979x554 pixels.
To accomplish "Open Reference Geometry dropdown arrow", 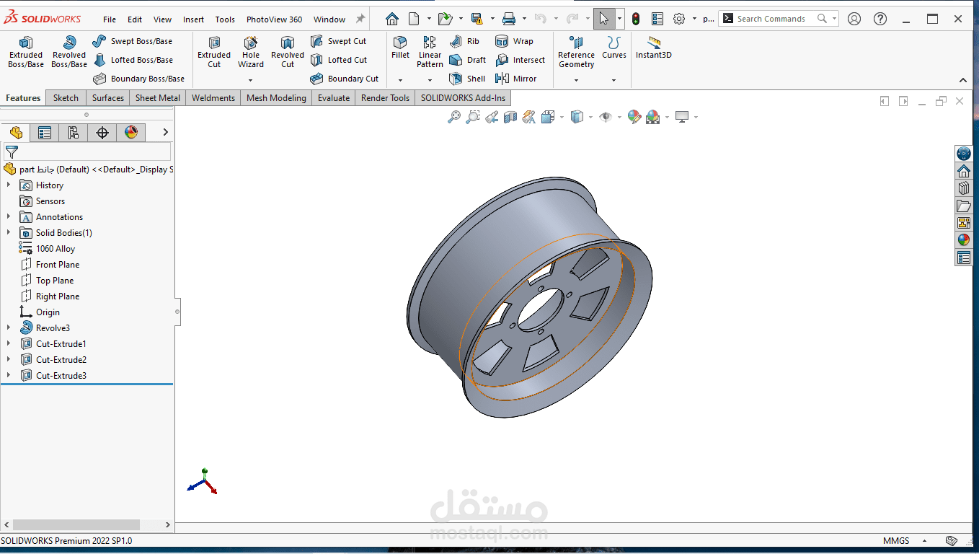I will tap(576, 80).
